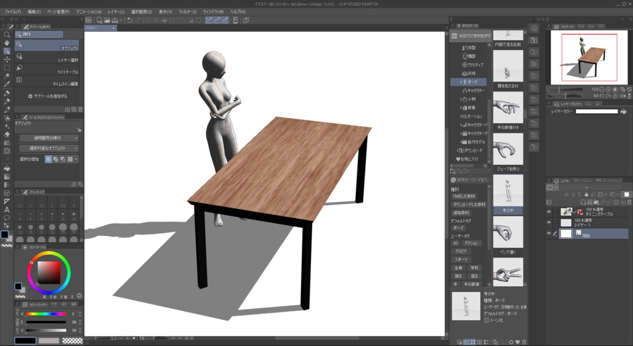Select the Move layer tool
The image size is (633, 346).
tap(7, 59)
